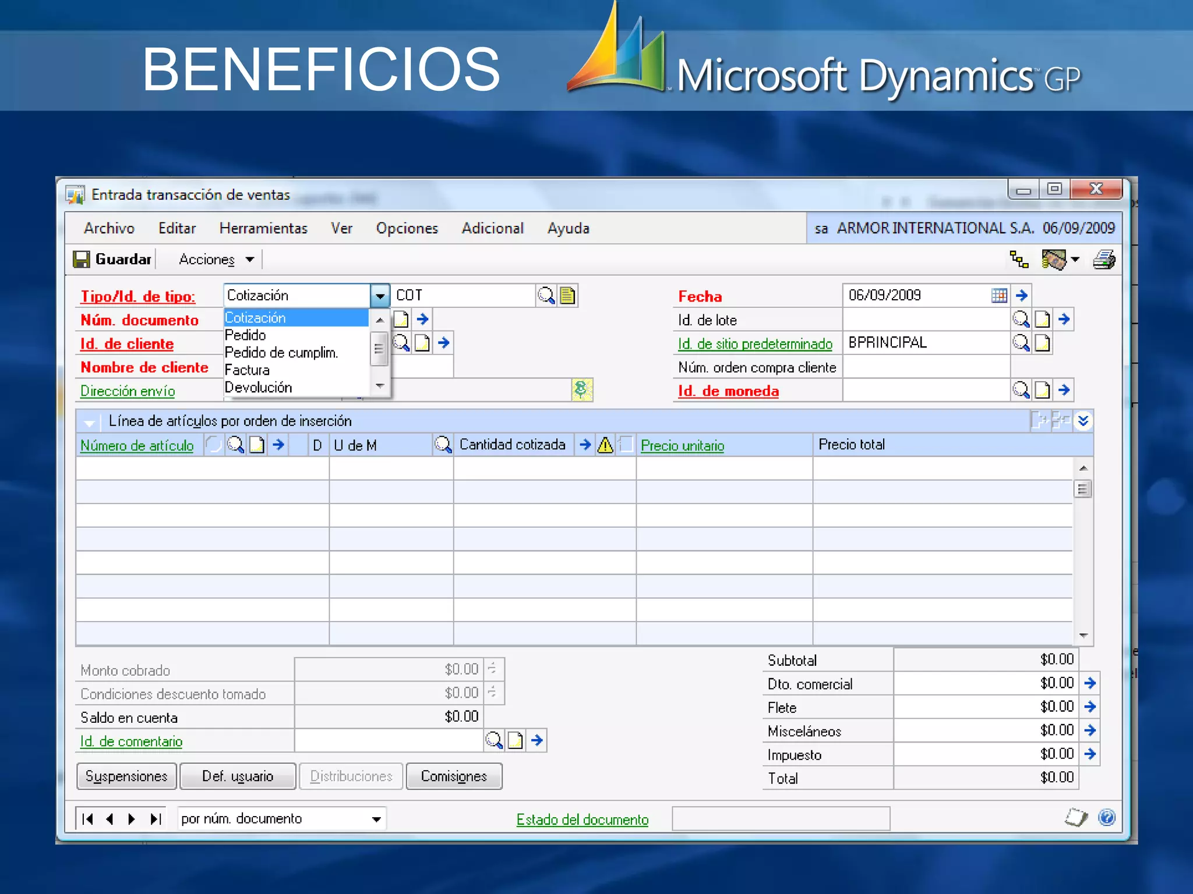
Task: Open the Tipo de tipo dropdown arrow
Action: pos(380,296)
